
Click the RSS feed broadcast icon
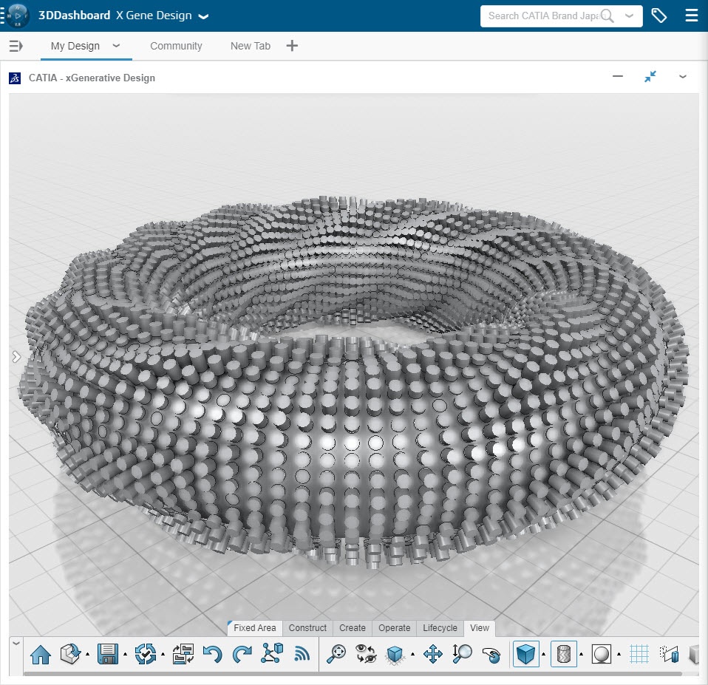coord(302,654)
